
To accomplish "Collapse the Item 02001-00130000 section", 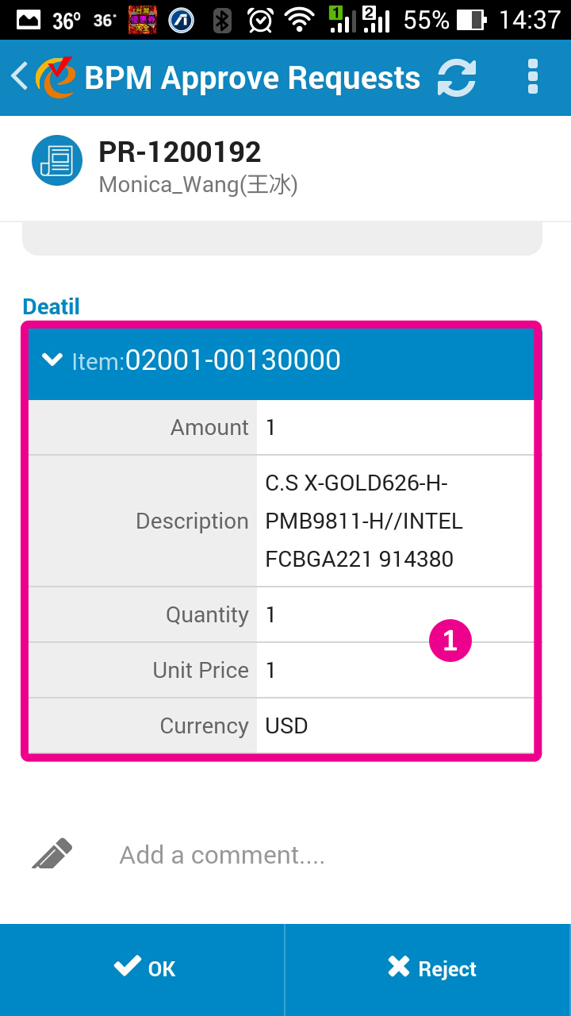I will pyautogui.click(x=52, y=360).
